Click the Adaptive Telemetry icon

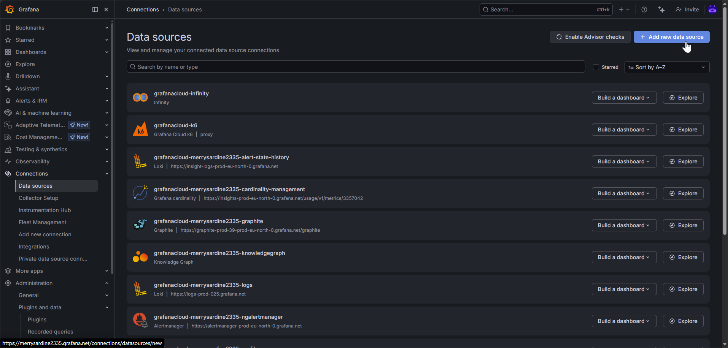[x=8, y=125]
